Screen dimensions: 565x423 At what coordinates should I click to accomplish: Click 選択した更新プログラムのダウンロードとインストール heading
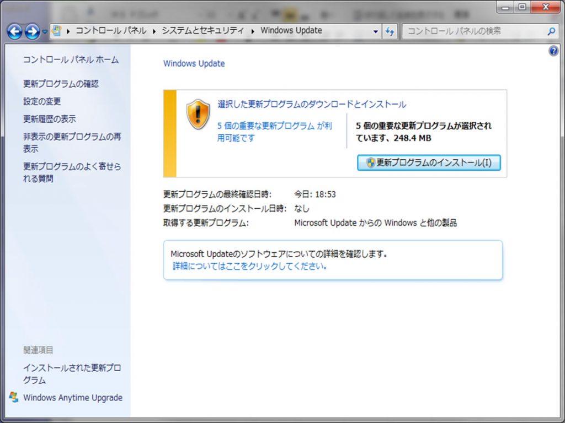[x=312, y=104]
